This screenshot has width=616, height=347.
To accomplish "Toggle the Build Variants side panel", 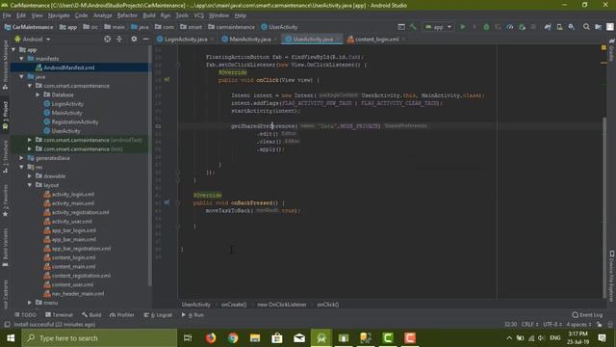I will pos(5,247).
